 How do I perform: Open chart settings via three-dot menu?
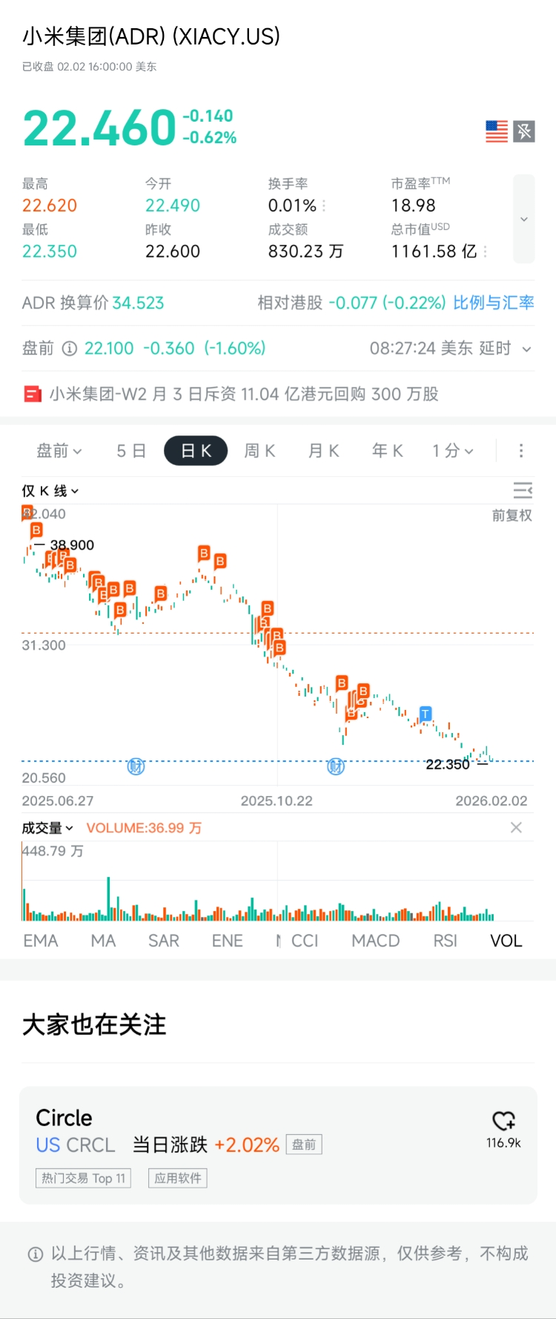coord(521,451)
